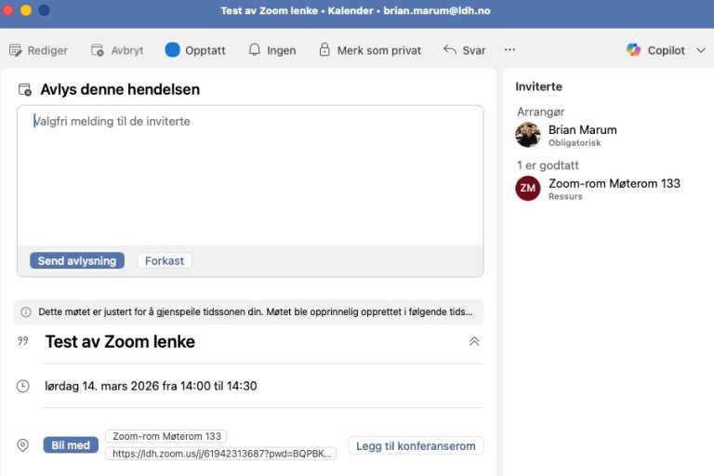The width and height of the screenshot is (714, 476).
Task: Click the ZM avatar for Møterom 133
Action: tap(528, 188)
